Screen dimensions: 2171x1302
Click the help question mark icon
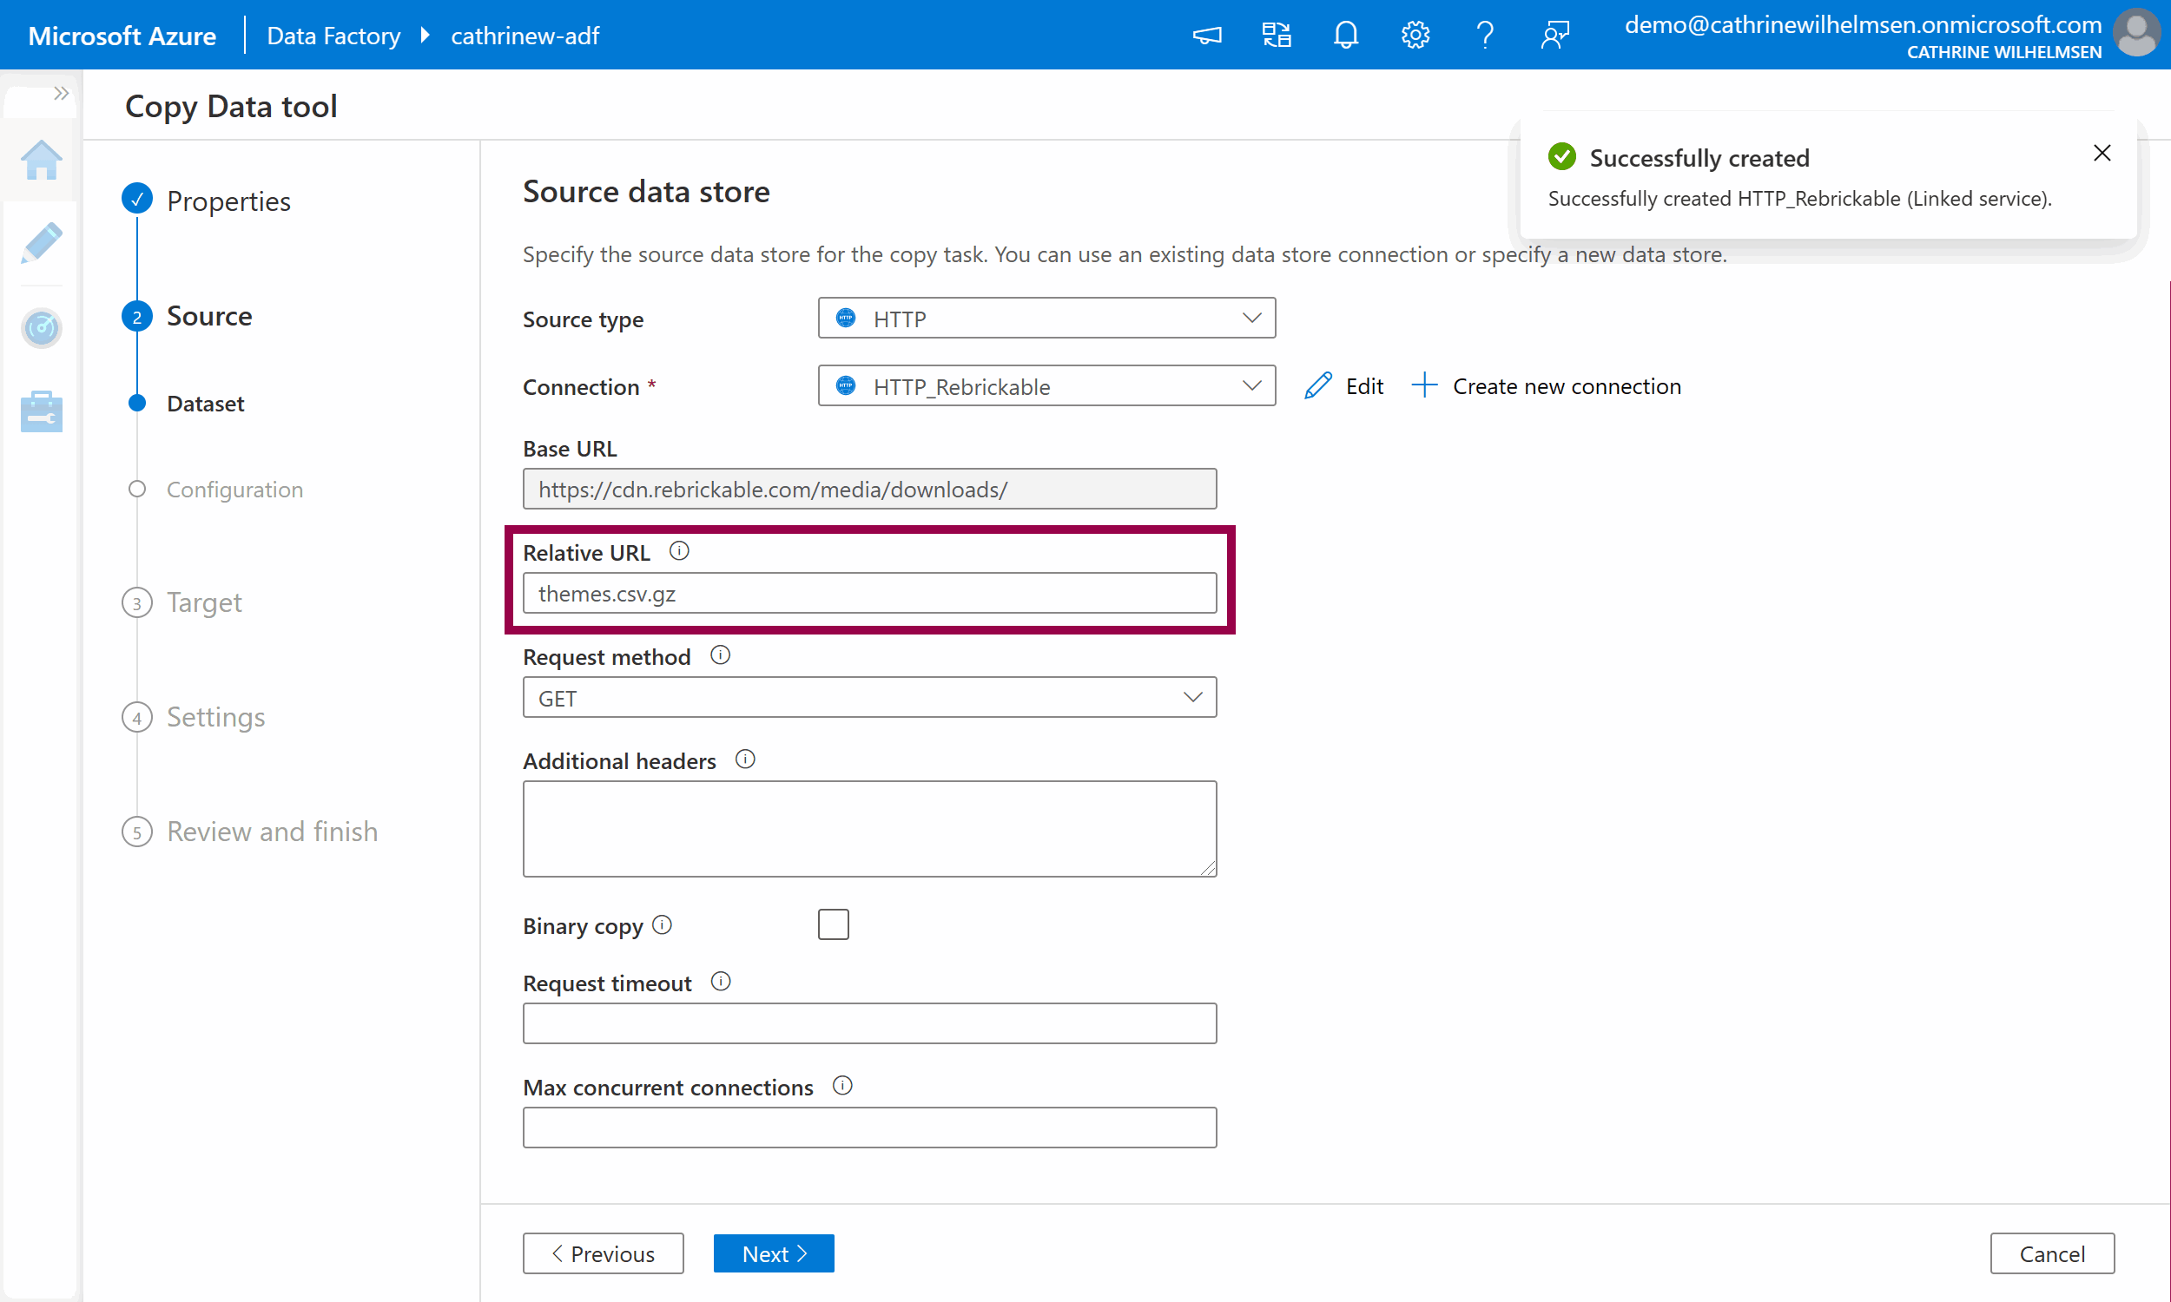click(1484, 35)
